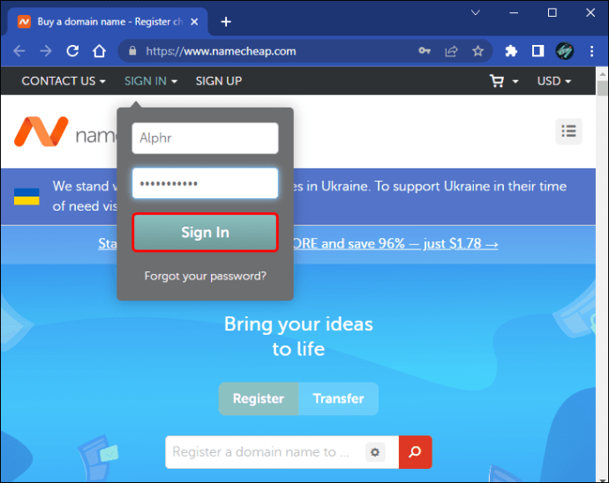Click the Buy a domain name tab
609x483 pixels.
coord(108,22)
